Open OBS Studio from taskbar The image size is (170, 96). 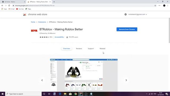click(x=86, y=94)
